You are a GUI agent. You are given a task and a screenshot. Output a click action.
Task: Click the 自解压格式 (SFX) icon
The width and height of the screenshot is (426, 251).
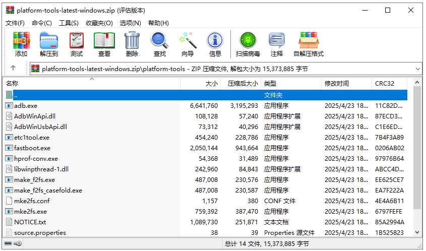(308, 44)
